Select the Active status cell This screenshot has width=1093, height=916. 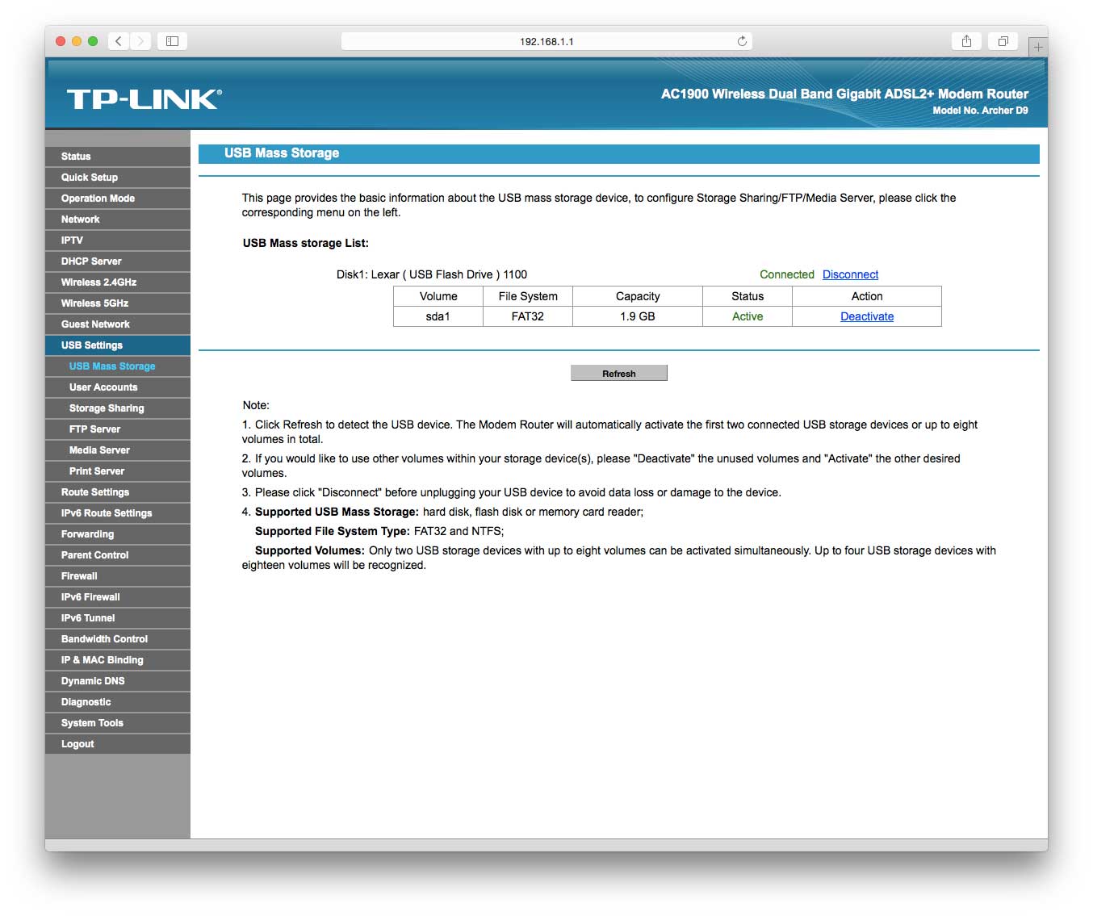click(748, 316)
